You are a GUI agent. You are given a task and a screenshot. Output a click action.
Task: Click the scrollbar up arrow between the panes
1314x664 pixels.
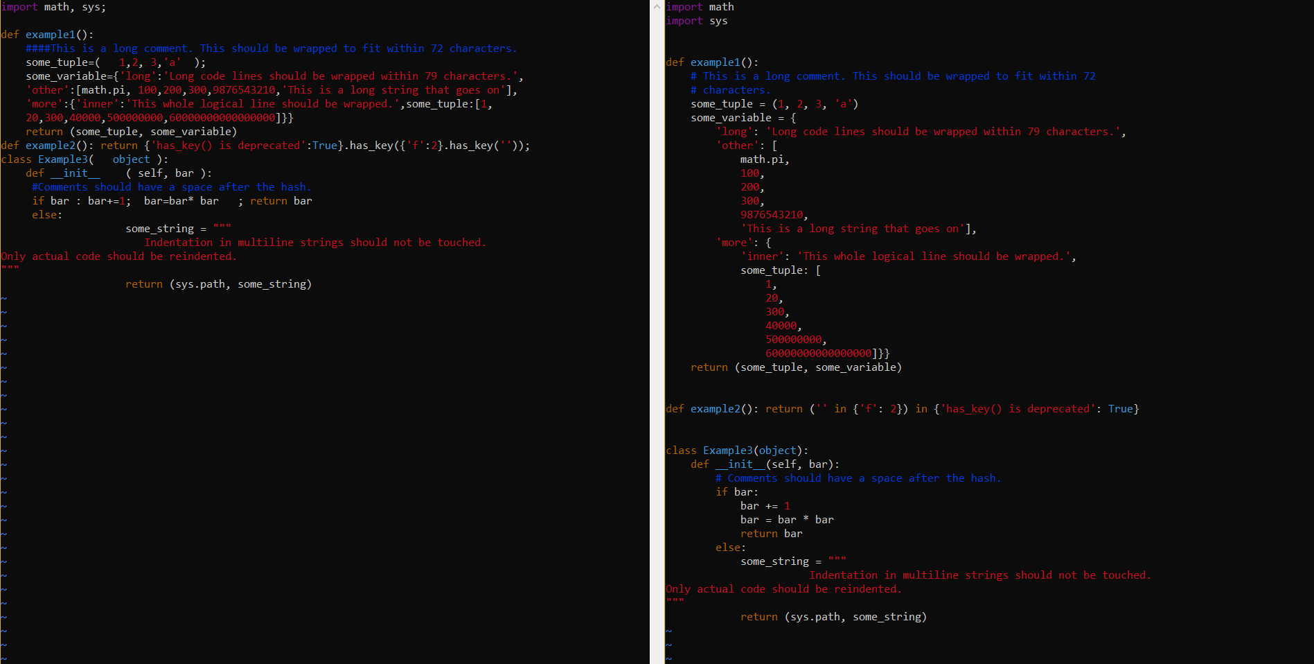tap(657, 6)
